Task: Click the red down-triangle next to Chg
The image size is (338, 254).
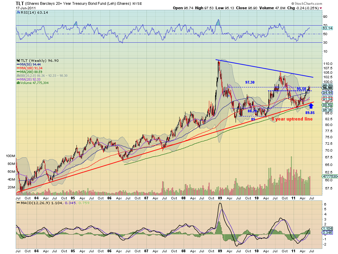Action: point(321,8)
